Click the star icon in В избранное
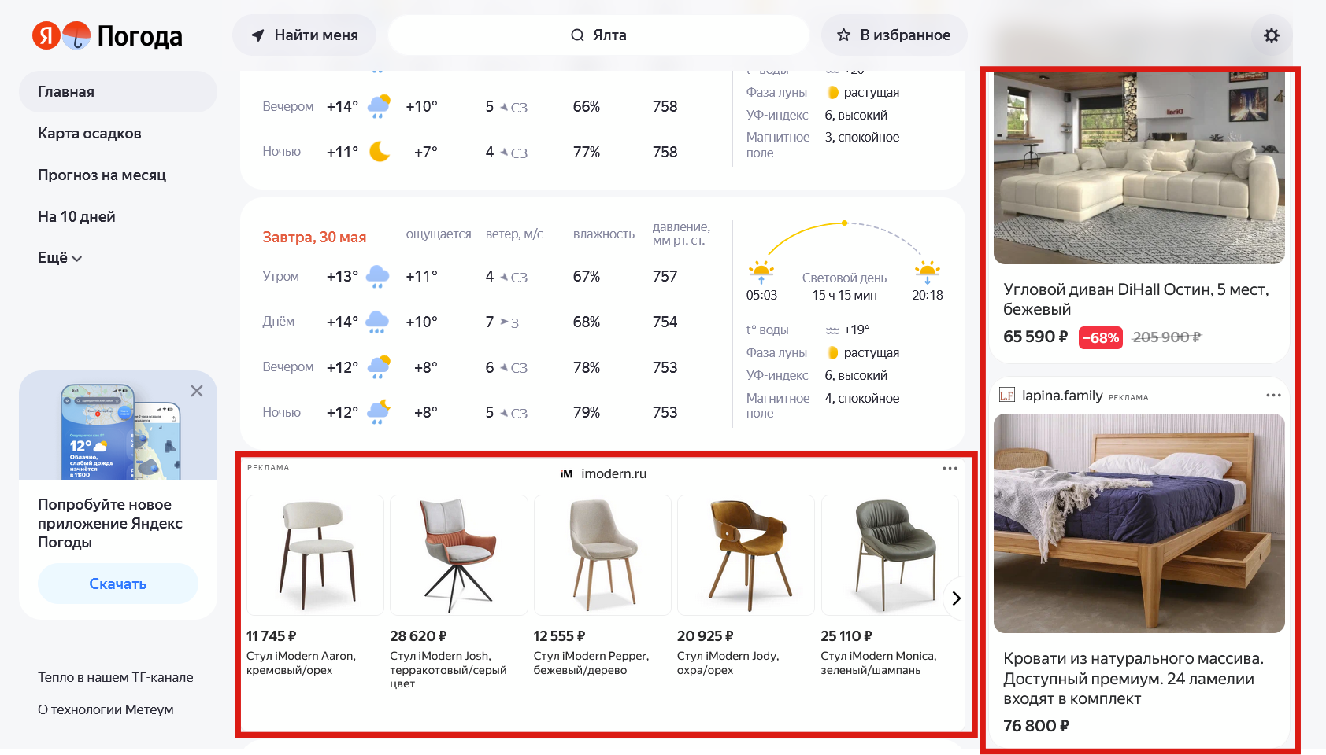The height and width of the screenshot is (755, 1326). [x=843, y=35]
